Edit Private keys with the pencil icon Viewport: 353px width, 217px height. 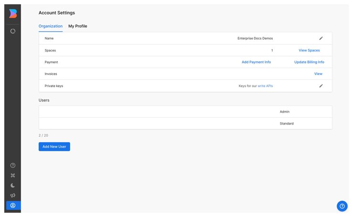[321, 86]
